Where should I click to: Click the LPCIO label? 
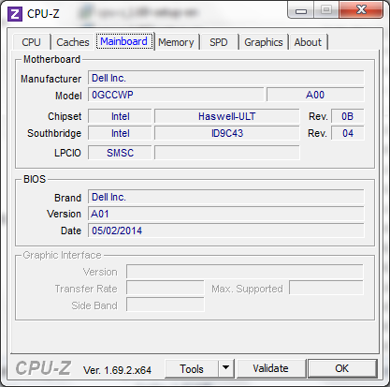coord(67,153)
